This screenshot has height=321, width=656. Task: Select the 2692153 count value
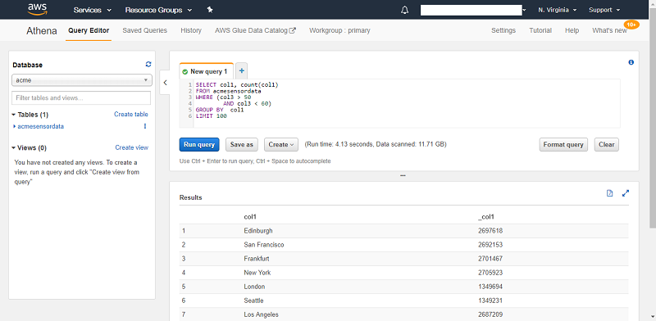point(490,245)
